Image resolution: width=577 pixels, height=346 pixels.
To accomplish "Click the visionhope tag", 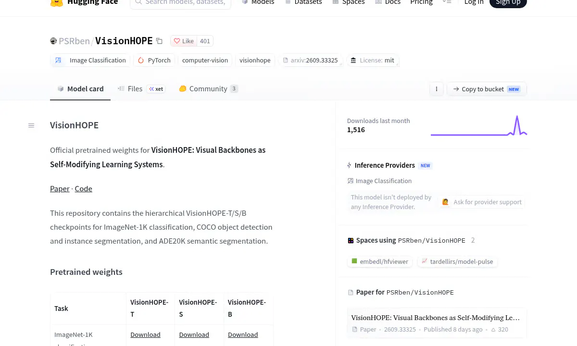I will pos(255,60).
